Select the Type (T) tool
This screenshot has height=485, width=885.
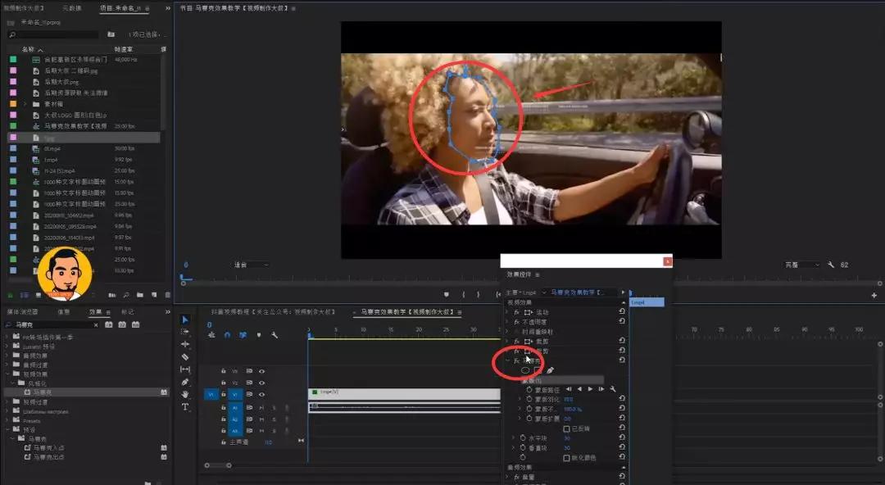(185, 406)
